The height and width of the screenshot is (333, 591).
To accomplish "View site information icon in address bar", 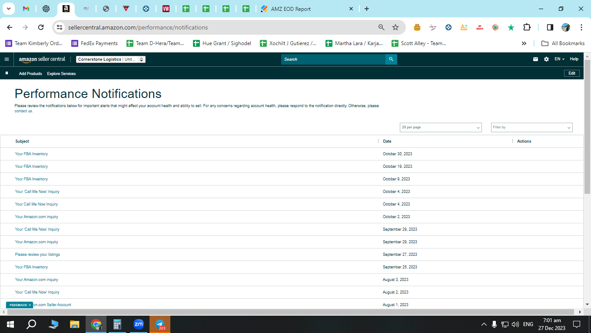I will [x=60, y=27].
